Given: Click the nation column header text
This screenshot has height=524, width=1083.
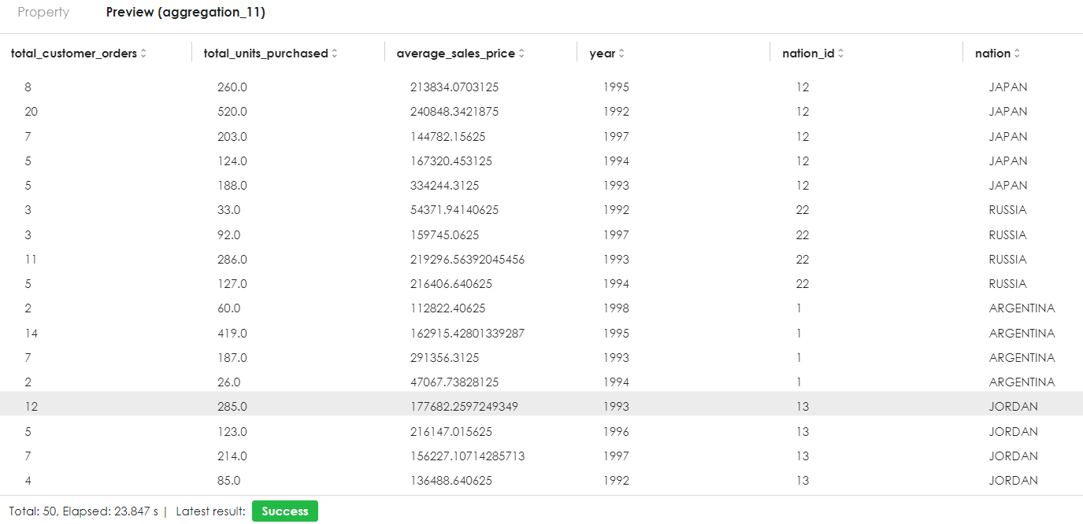Looking at the screenshot, I should click(x=992, y=54).
